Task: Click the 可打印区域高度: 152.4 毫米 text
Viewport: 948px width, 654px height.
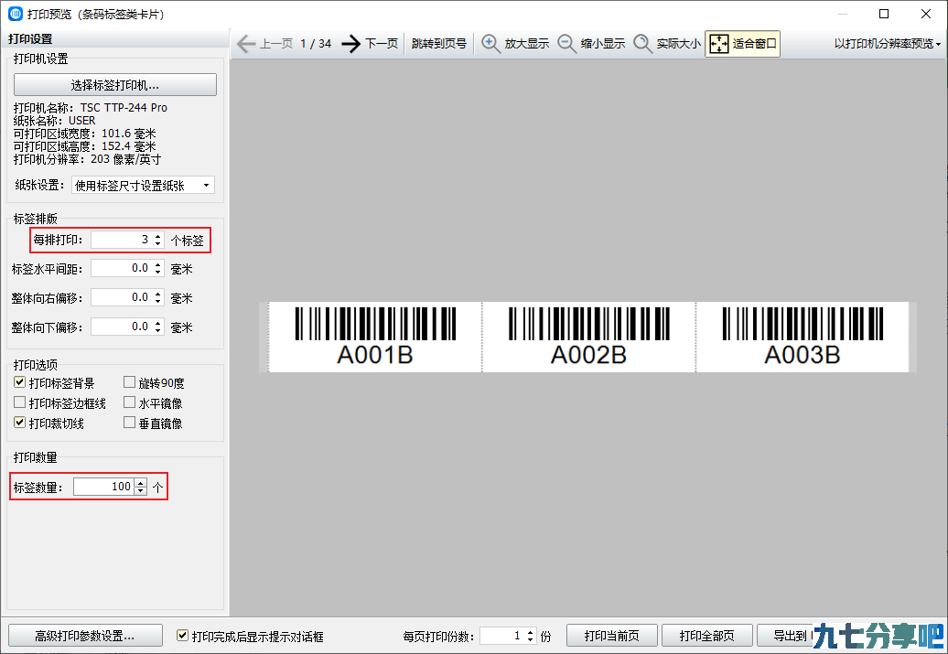Action: [84, 146]
